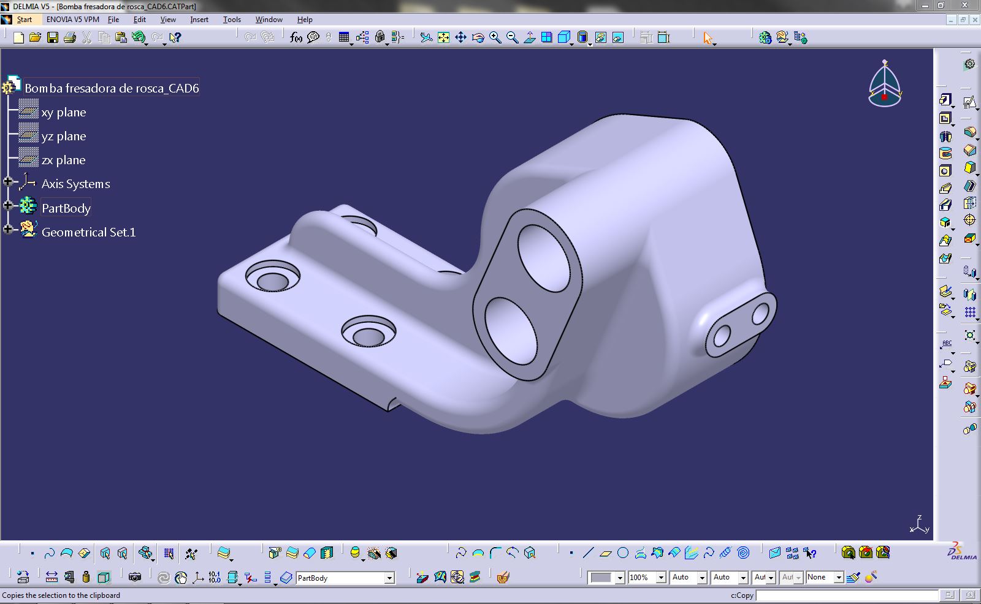This screenshot has height=604, width=981.
Task: Select the yz plane in tree
Action: coord(64,136)
